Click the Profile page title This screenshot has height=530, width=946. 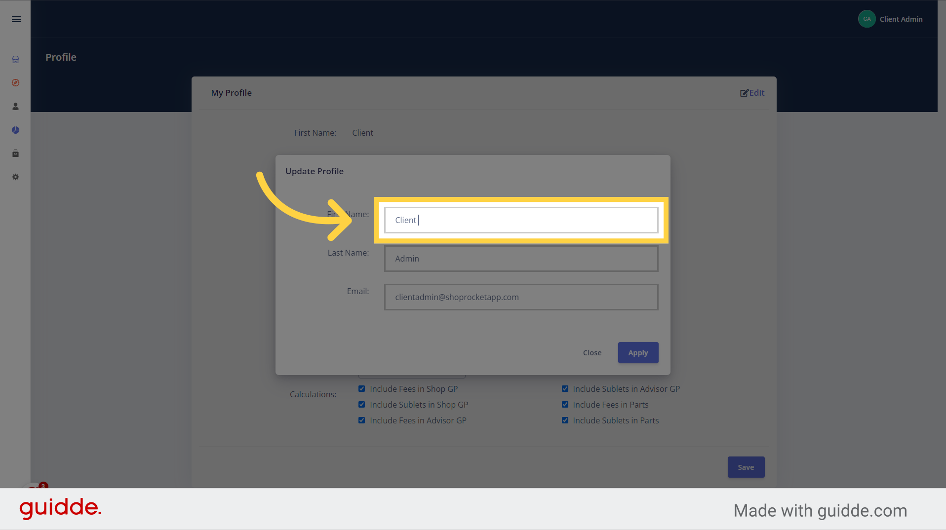[x=61, y=57]
